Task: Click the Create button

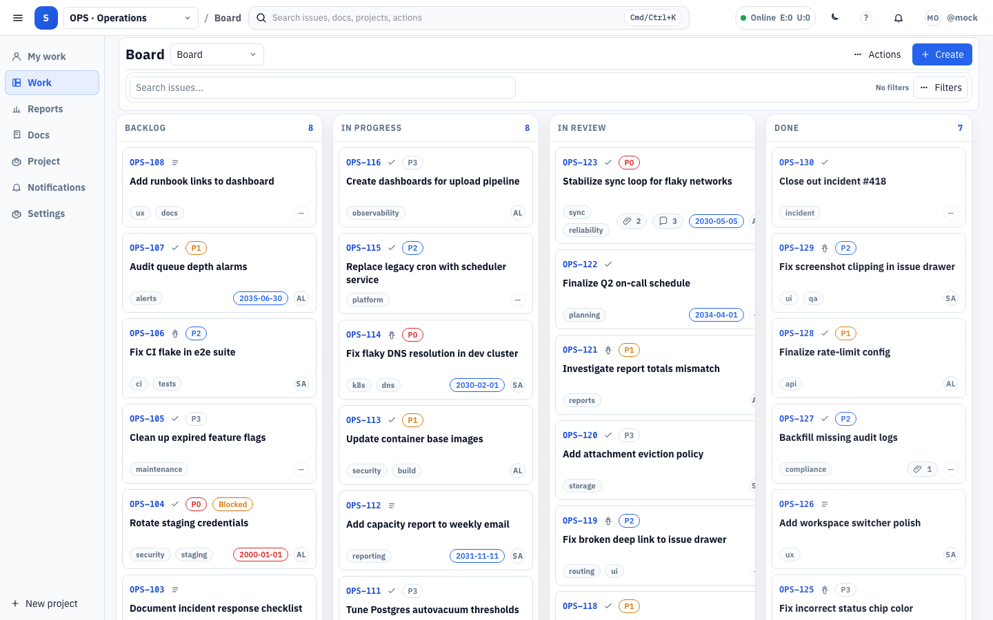Action: 942,54
